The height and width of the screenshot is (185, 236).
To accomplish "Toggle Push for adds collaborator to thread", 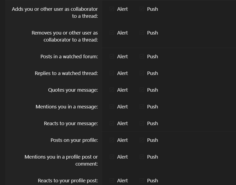I will click(142, 9).
